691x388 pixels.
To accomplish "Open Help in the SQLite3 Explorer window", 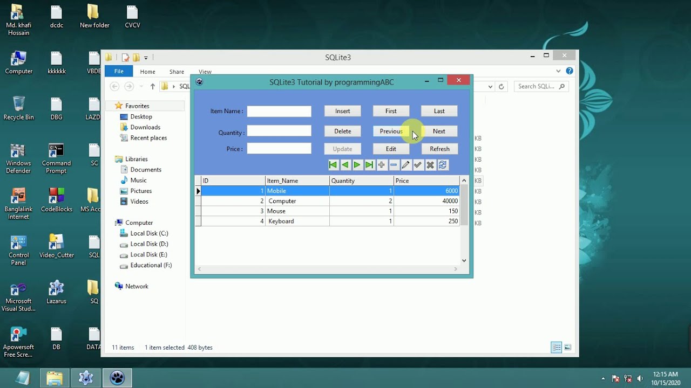I will pos(570,71).
